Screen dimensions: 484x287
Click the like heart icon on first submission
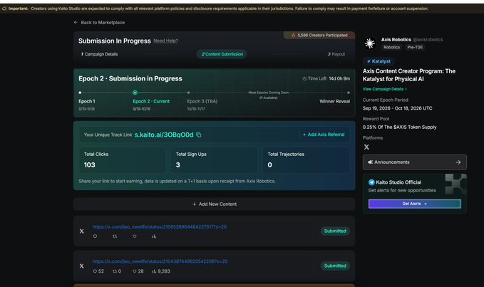(x=135, y=236)
